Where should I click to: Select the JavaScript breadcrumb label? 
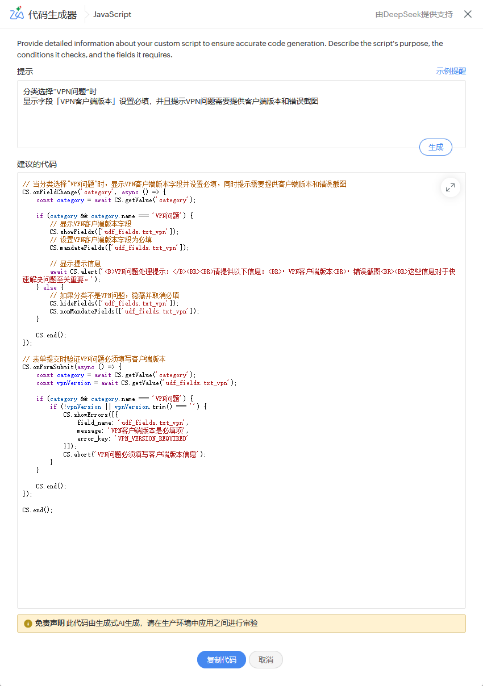tap(112, 14)
